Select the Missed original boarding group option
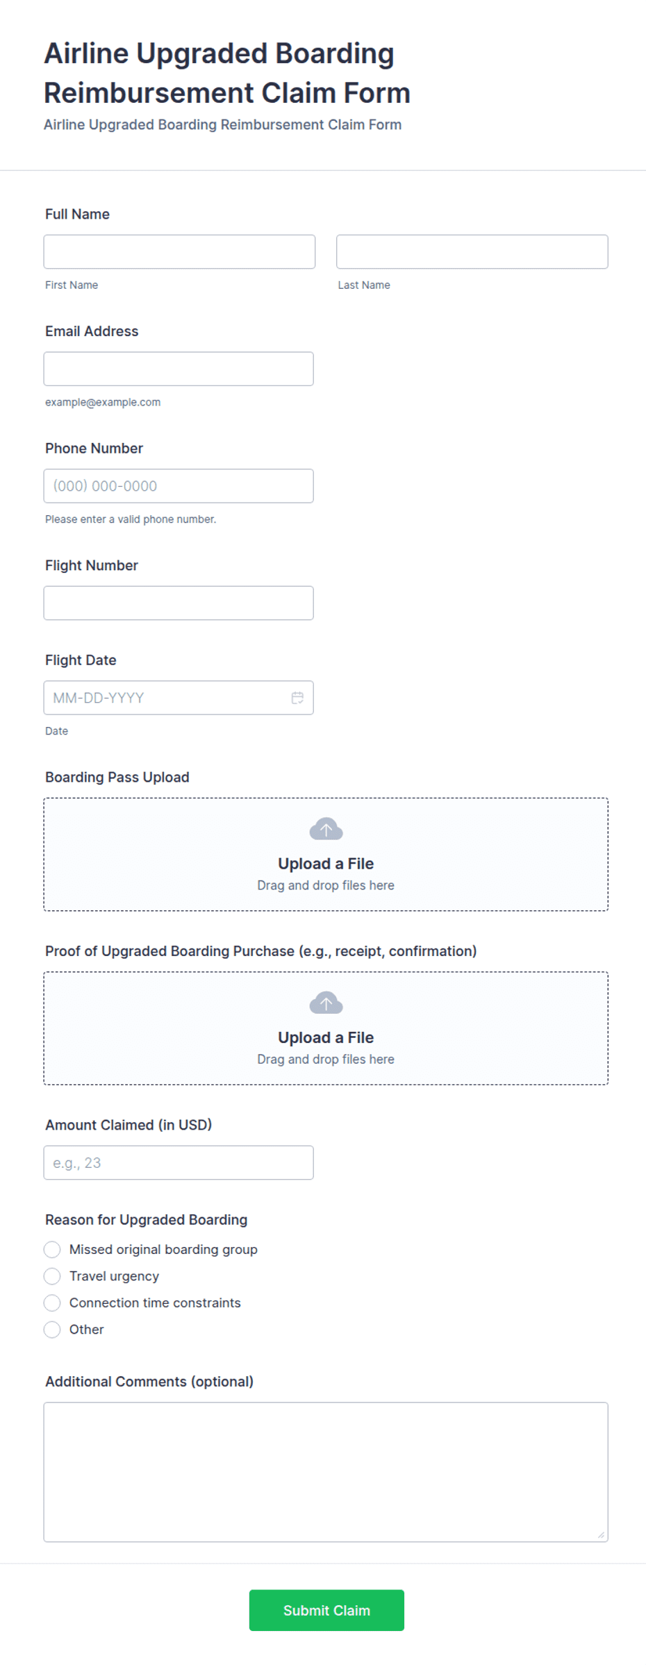The width and height of the screenshot is (646, 1665). pyautogui.click(x=52, y=1250)
